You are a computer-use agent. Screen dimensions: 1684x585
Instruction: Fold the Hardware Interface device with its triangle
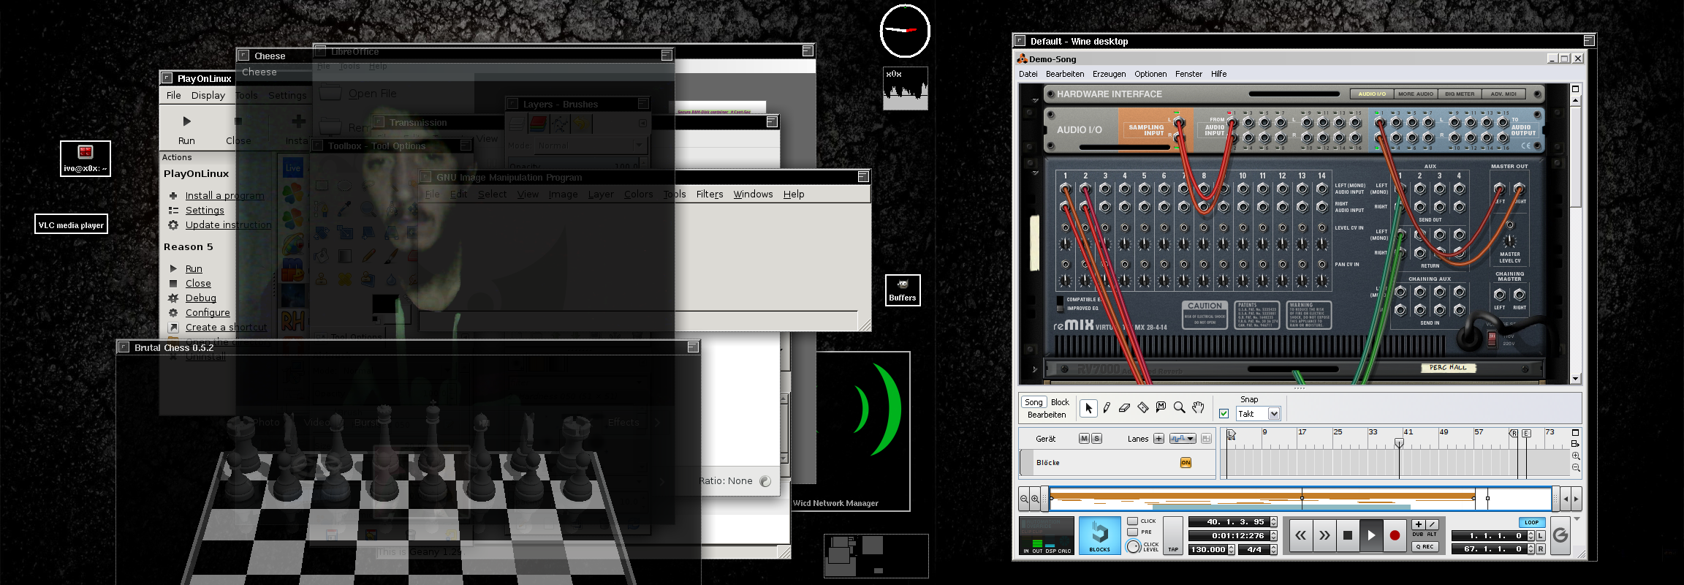tap(1035, 100)
